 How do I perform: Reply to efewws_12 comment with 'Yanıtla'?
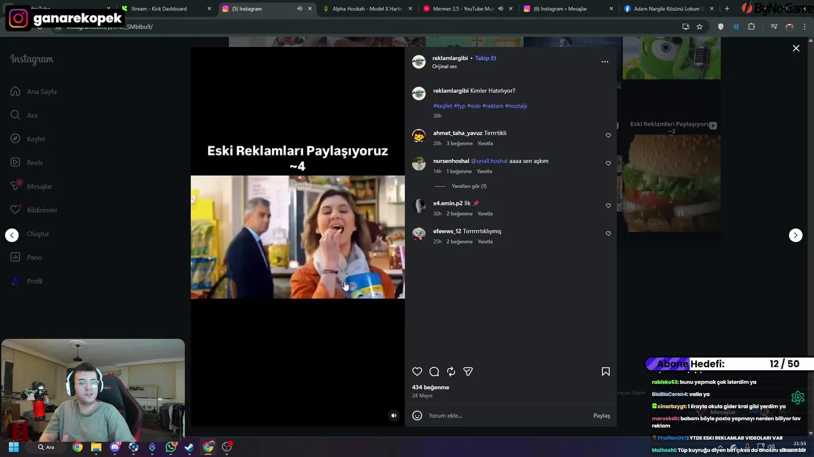click(x=485, y=242)
